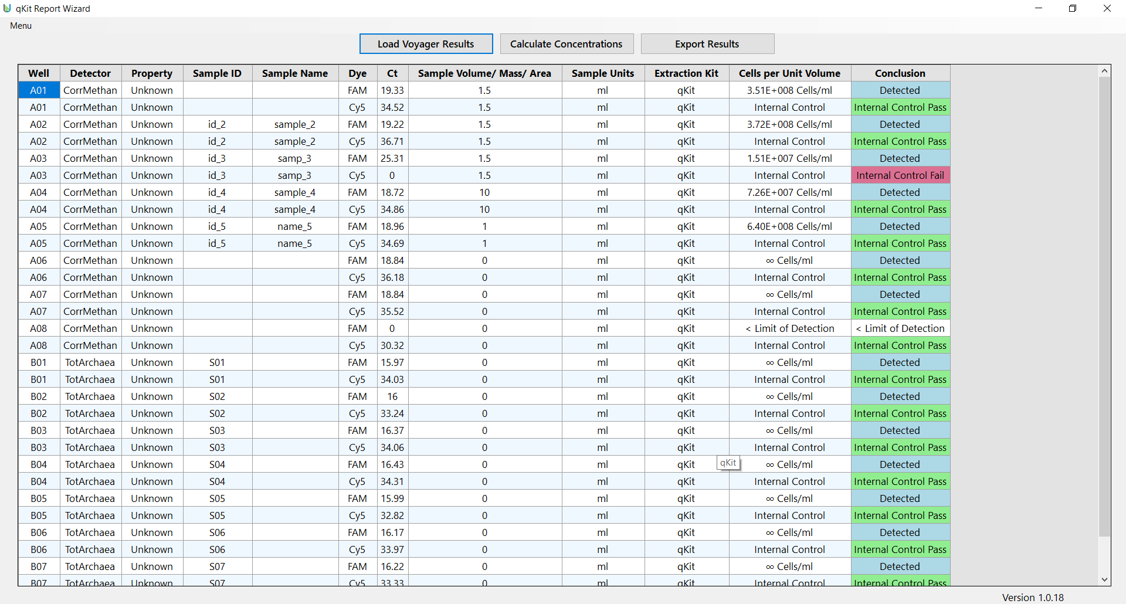Click the qKit tooltip label

[x=728, y=463]
